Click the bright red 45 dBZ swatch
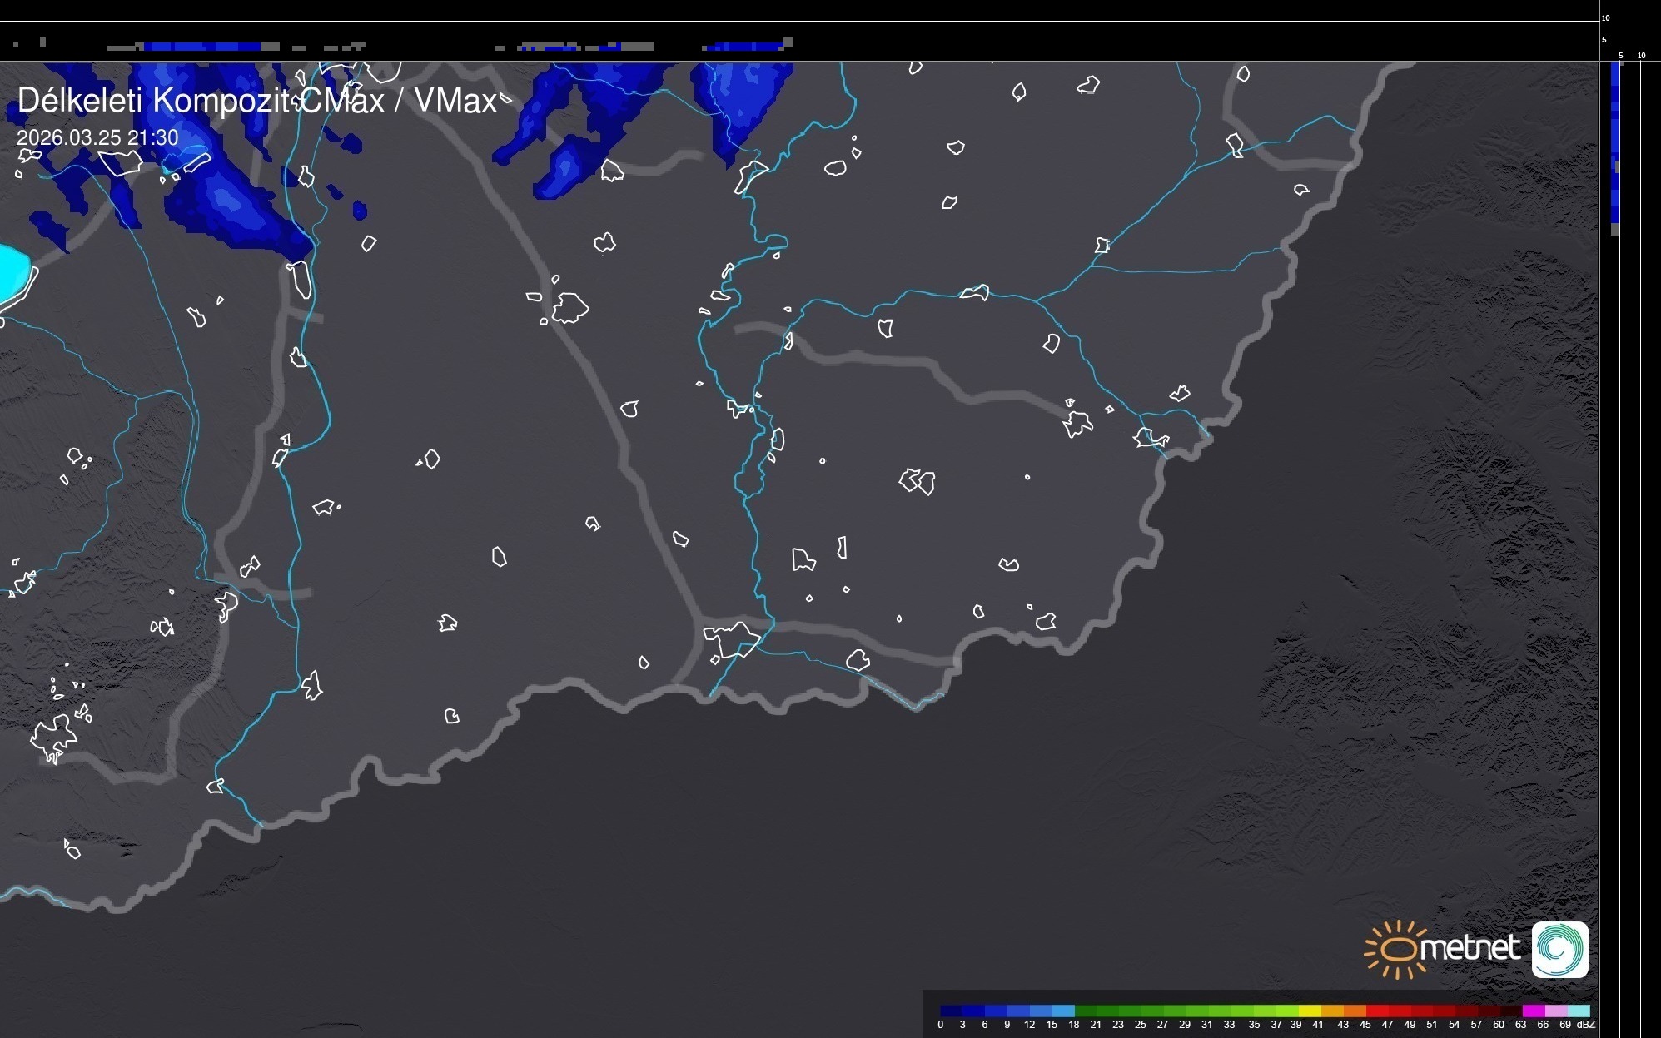The width and height of the screenshot is (1661, 1038). click(1377, 1011)
